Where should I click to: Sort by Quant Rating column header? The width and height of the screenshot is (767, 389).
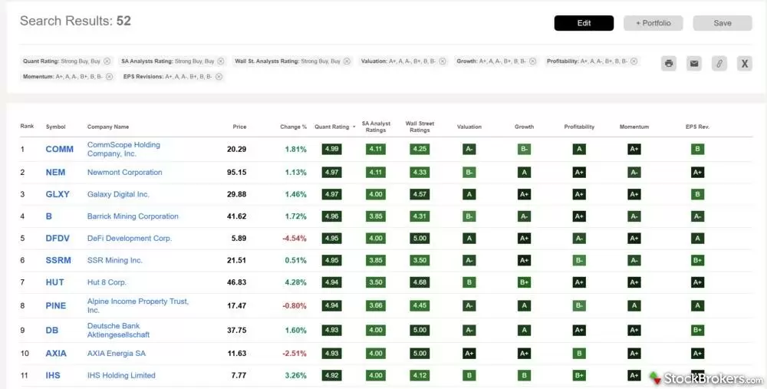click(334, 127)
